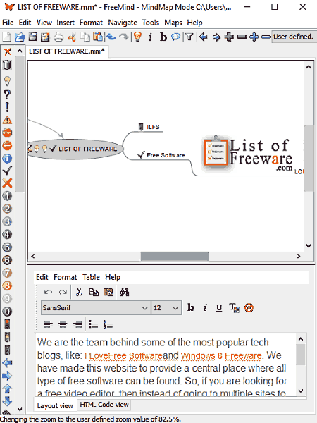Click the orange clear formatting icon
317x423 pixels.
(249, 308)
